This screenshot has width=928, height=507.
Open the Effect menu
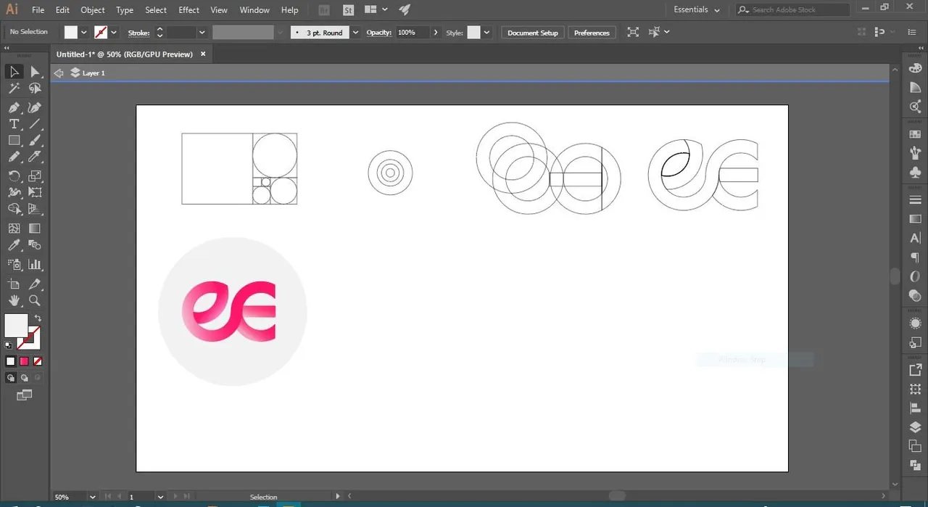tap(188, 10)
